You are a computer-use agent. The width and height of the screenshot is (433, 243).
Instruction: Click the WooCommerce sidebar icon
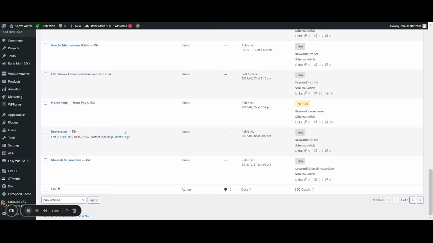4,74
